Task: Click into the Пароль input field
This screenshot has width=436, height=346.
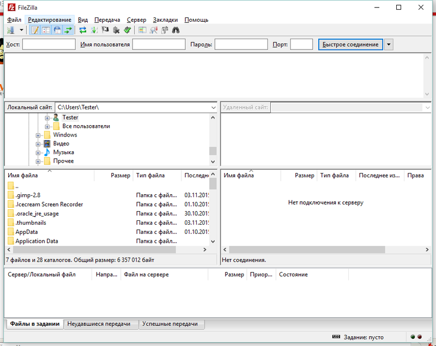Action: [x=241, y=45]
